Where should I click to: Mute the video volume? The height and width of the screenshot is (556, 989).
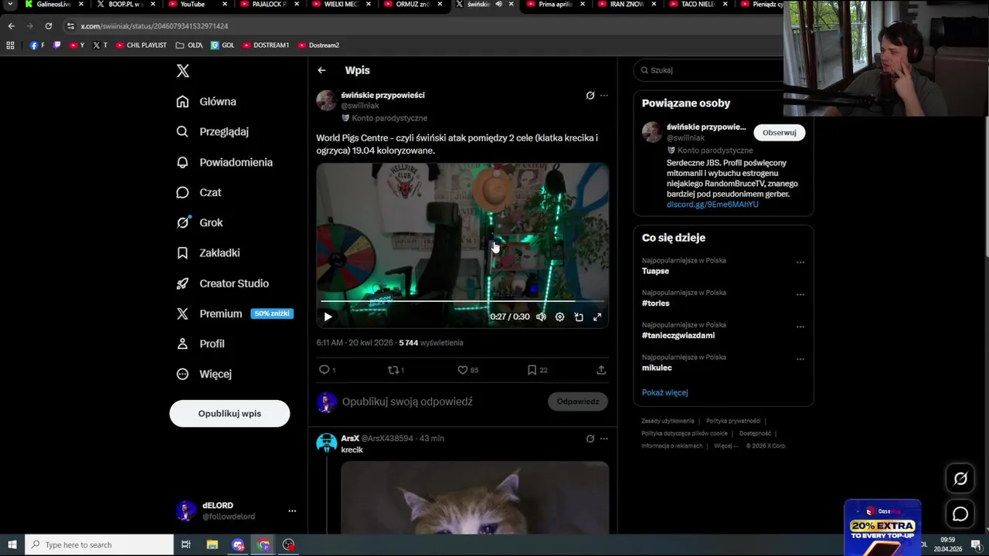pyautogui.click(x=541, y=317)
